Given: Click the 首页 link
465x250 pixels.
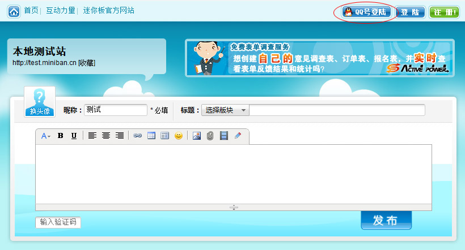Looking at the screenshot, I should click(31, 11).
